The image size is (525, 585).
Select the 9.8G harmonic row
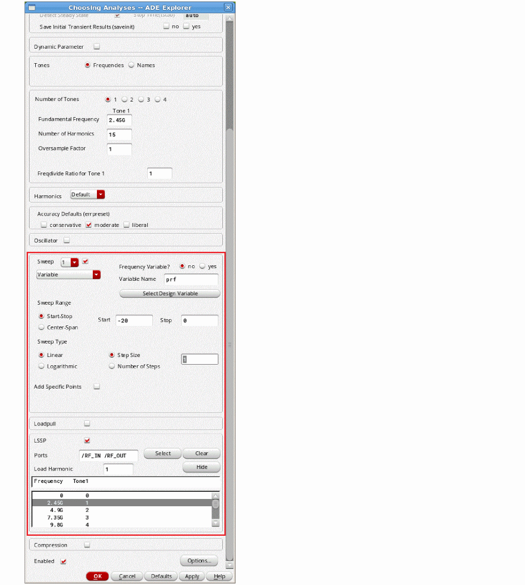122,524
